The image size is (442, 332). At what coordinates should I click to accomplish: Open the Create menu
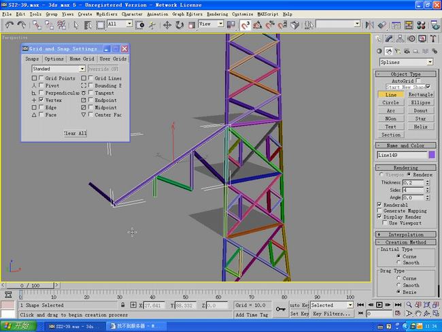click(85, 14)
